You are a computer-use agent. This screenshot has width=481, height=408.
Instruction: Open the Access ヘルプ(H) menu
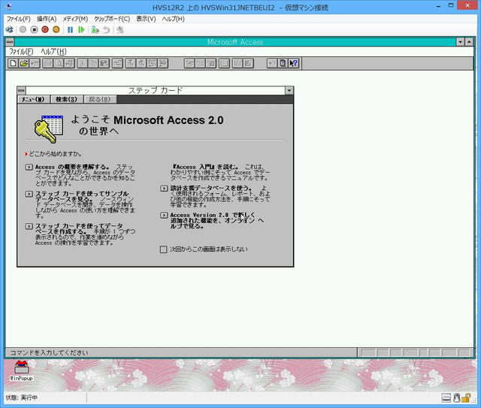[53, 52]
